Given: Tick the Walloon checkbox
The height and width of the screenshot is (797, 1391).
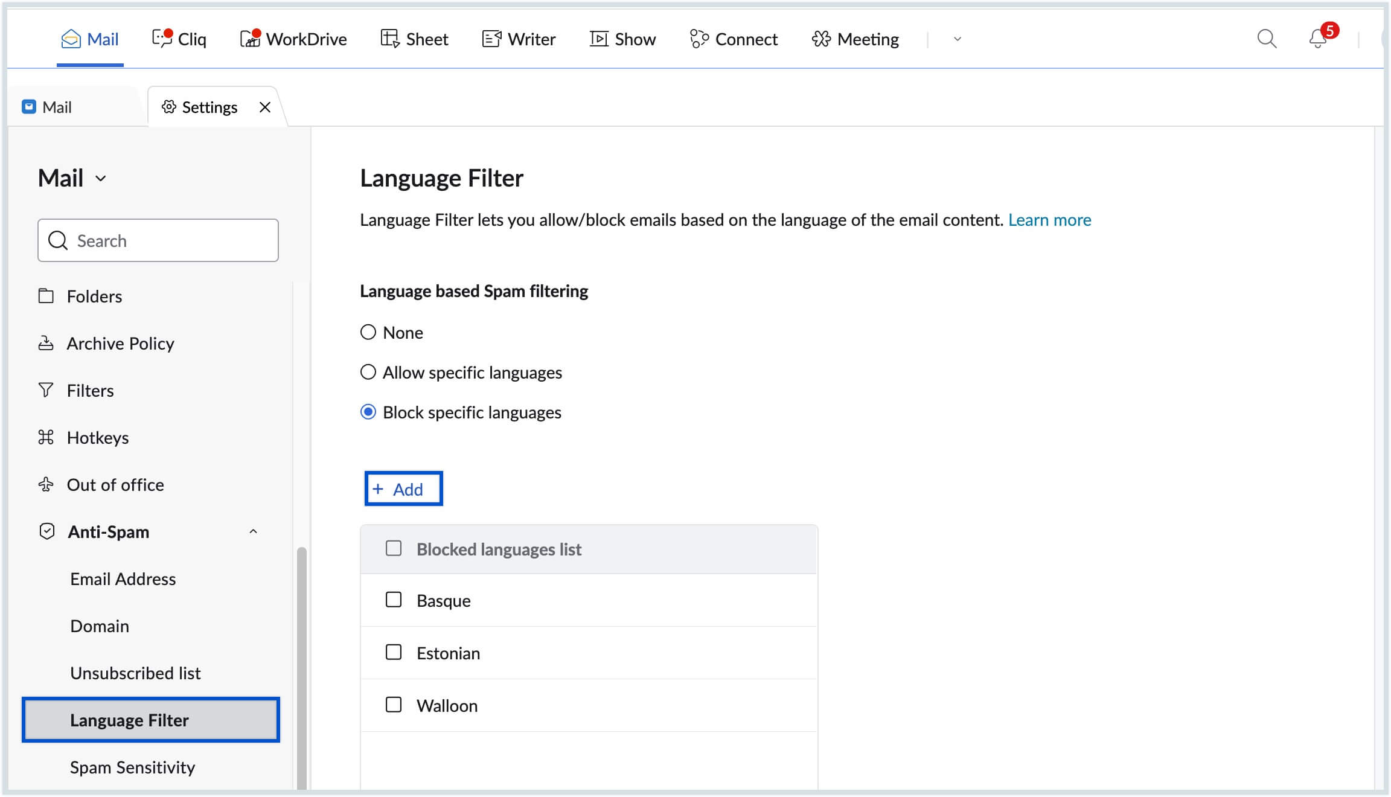Looking at the screenshot, I should [x=394, y=705].
